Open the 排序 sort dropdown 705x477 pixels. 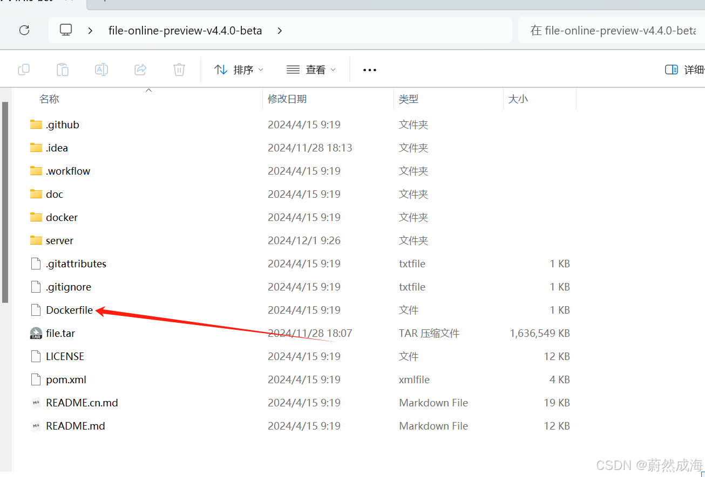coord(239,70)
